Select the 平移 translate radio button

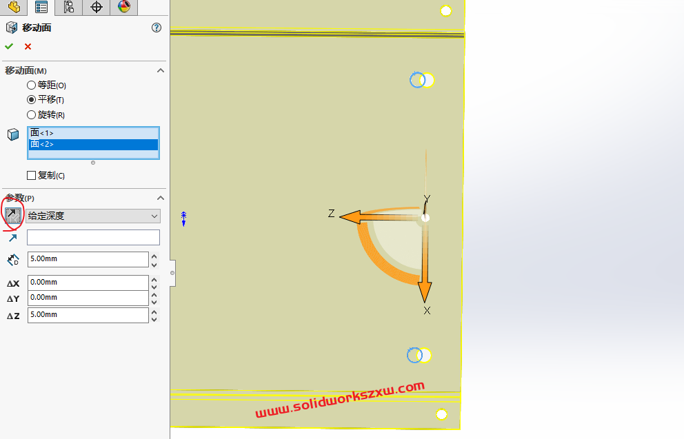click(x=31, y=99)
